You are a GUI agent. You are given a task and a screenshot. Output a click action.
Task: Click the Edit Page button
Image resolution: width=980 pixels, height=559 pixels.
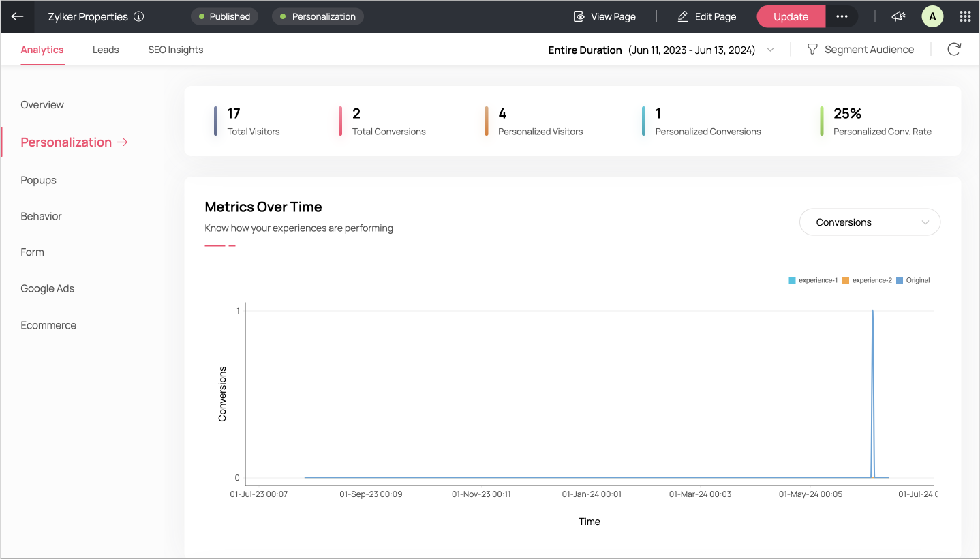[x=707, y=16]
